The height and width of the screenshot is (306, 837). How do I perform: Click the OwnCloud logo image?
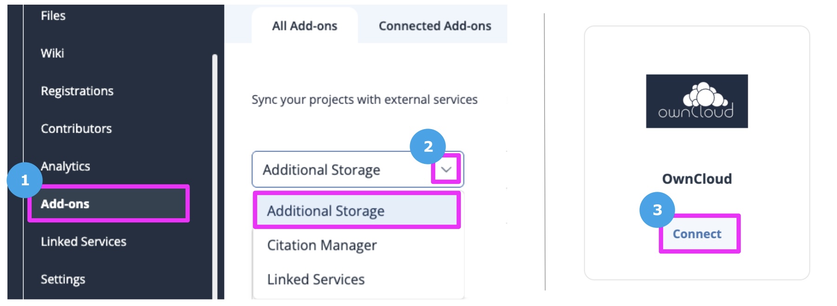697,101
